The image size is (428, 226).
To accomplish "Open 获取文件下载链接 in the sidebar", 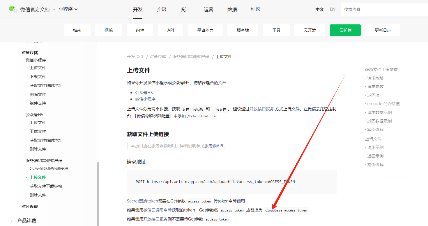I will pos(46,186).
